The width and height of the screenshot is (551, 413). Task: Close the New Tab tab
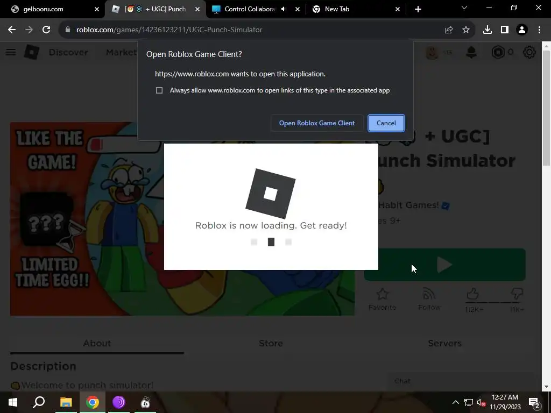click(398, 9)
